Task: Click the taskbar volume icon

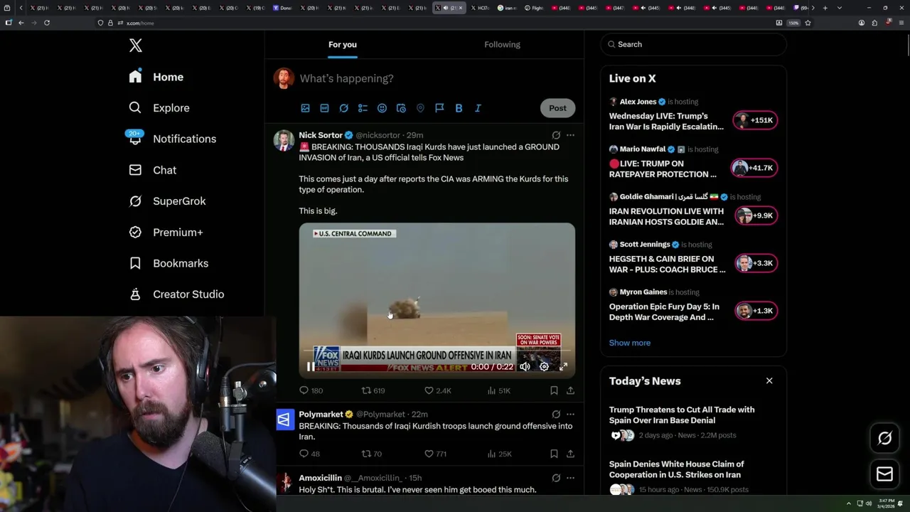Action: coord(869,503)
